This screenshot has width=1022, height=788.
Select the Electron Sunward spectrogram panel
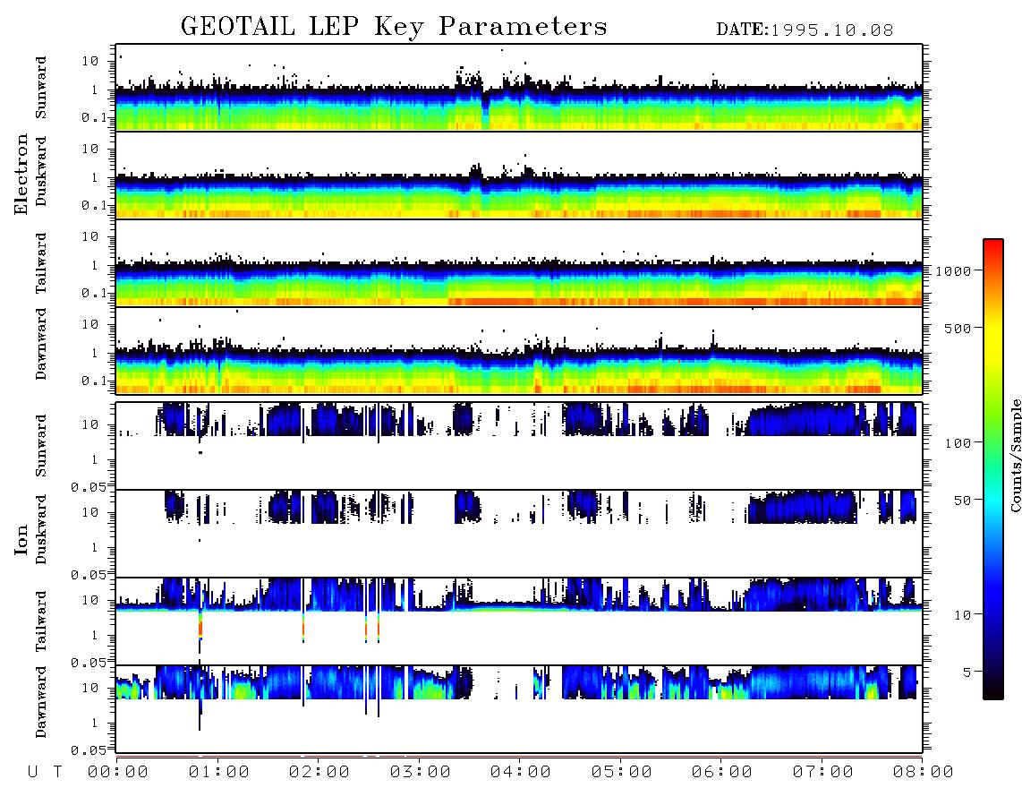(519, 88)
